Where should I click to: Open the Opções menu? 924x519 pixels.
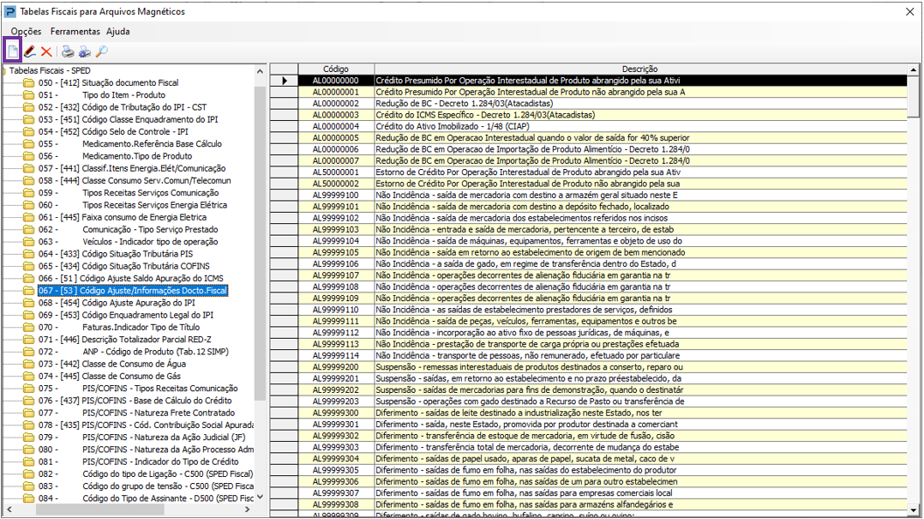26,31
